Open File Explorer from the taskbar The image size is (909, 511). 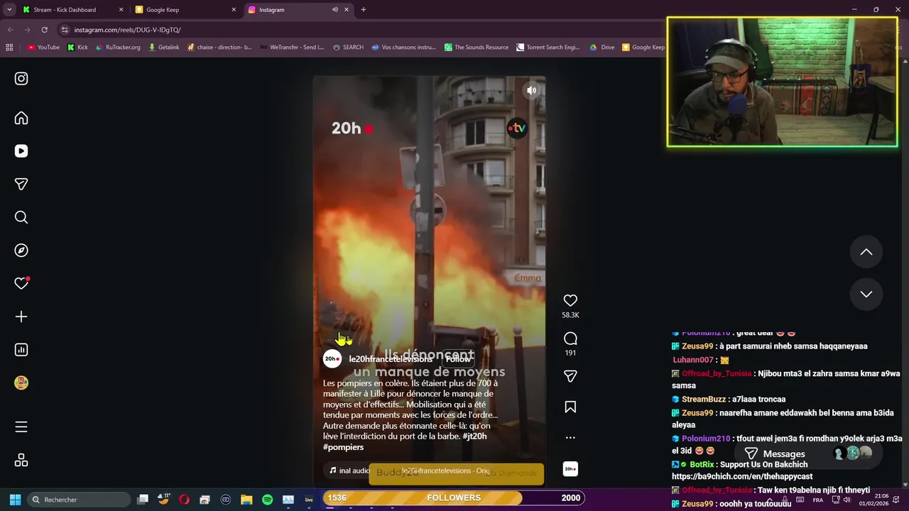pos(246,500)
